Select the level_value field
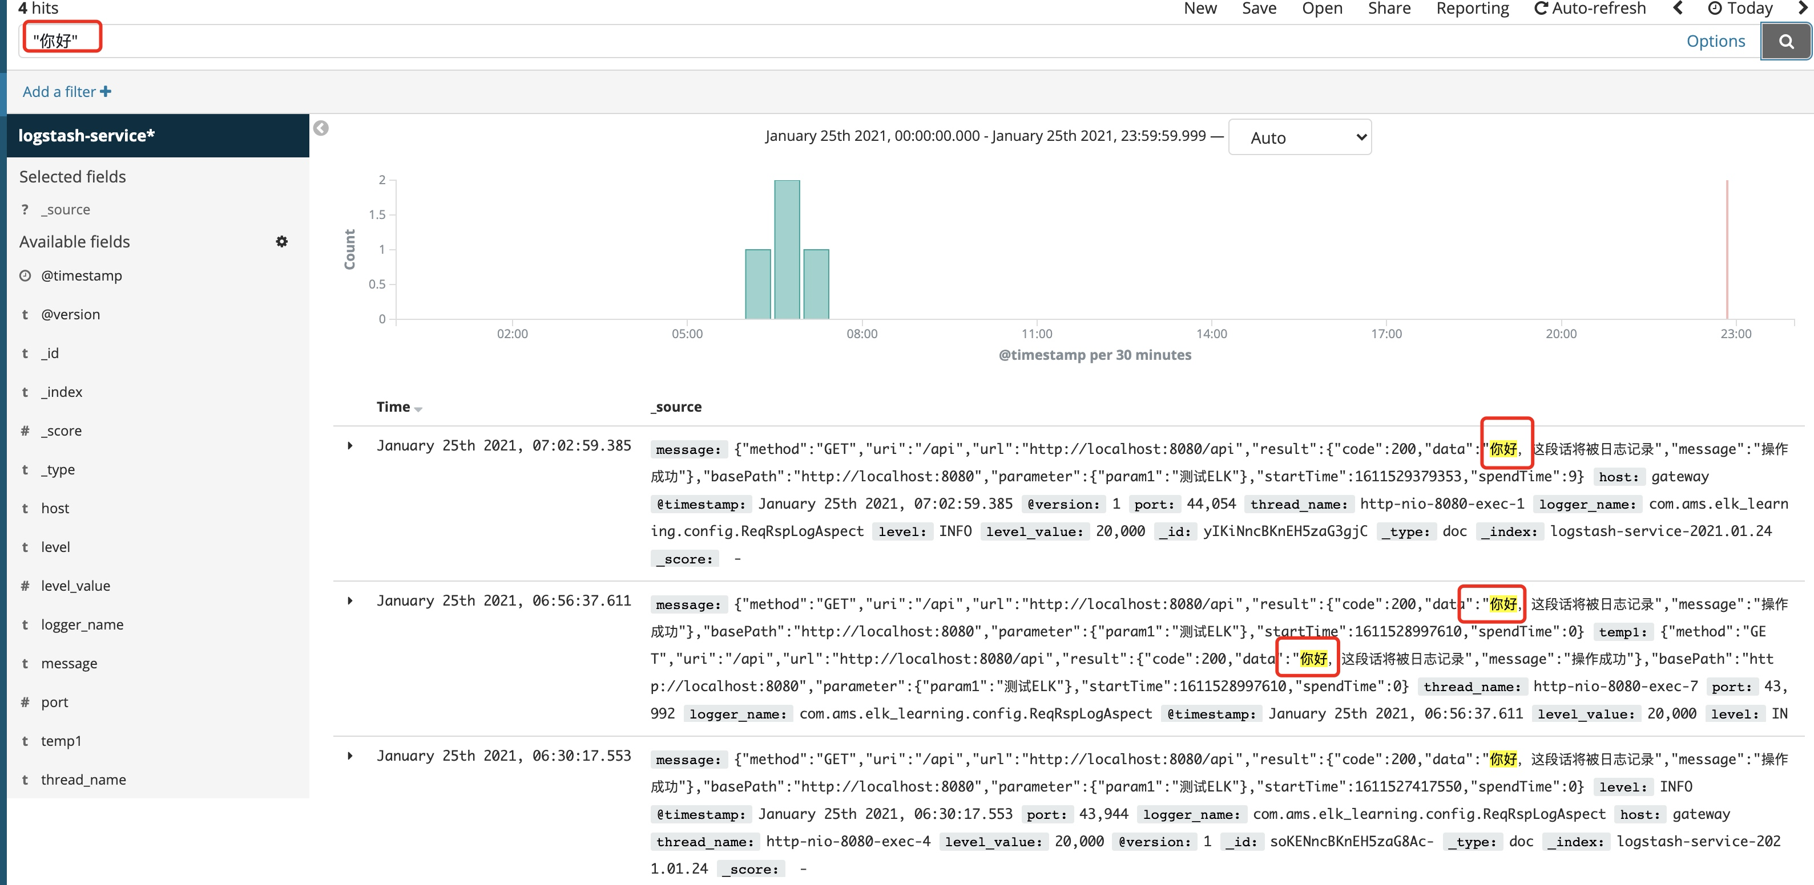1814x885 pixels. (75, 585)
